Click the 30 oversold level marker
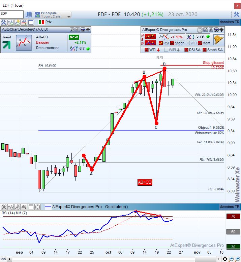The width and height of the screenshot is (241, 262). pyautogui.click(x=233, y=247)
